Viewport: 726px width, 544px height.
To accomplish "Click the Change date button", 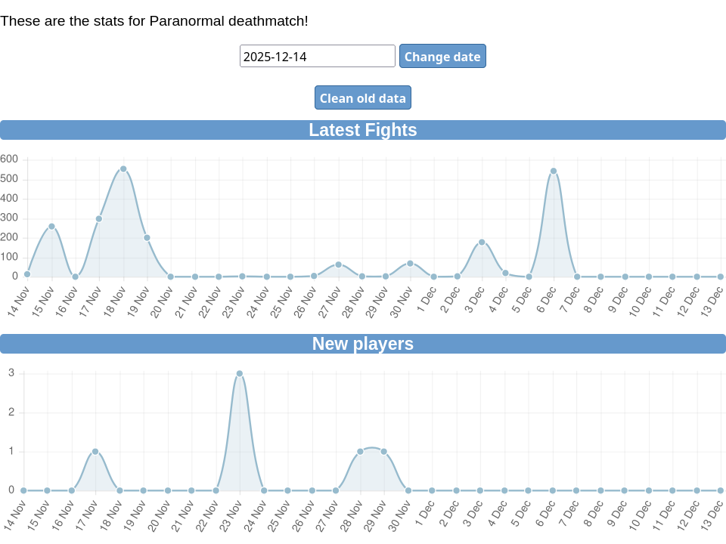I will pyautogui.click(x=442, y=57).
